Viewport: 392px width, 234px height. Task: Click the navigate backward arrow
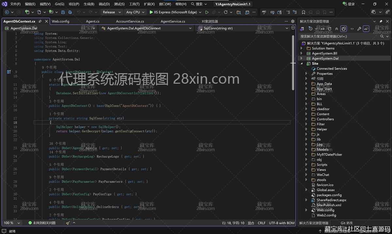point(7,12)
